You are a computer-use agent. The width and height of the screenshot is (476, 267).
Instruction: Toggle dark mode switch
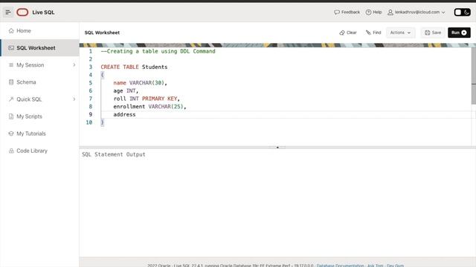coord(462,12)
